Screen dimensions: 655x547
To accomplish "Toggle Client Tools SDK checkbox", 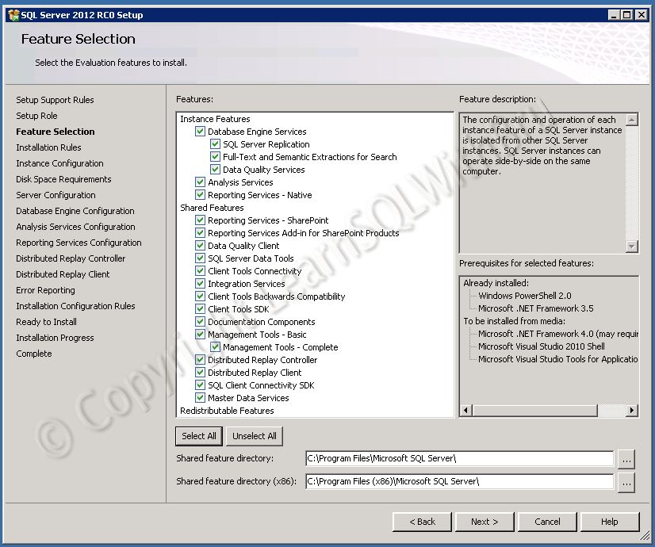I will pyautogui.click(x=200, y=309).
